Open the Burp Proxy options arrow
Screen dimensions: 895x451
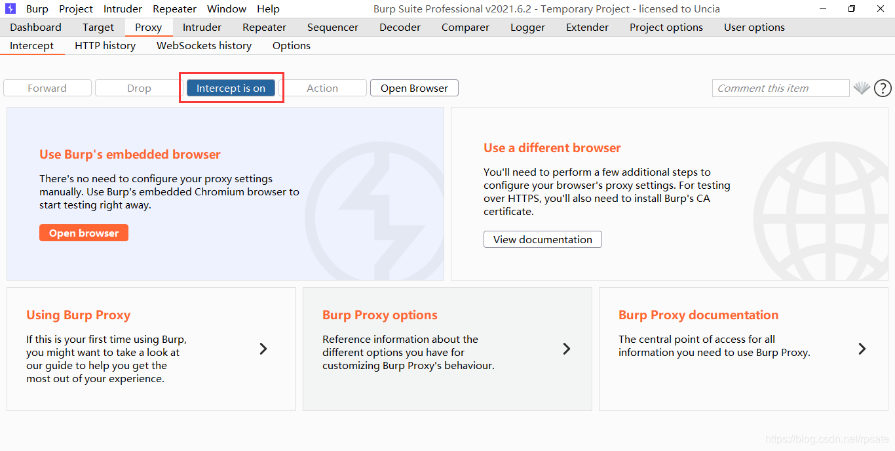click(x=567, y=349)
